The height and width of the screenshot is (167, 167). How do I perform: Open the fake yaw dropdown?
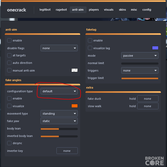(59, 121)
